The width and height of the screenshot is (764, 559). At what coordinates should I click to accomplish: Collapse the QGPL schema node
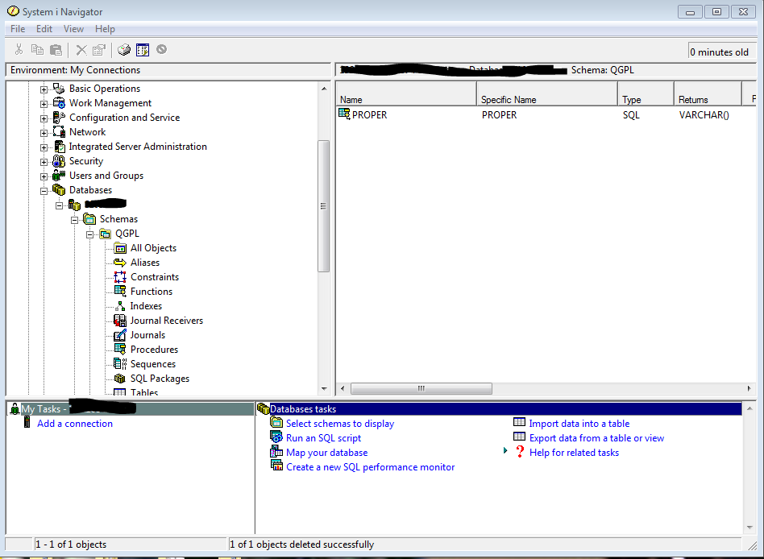coord(89,234)
